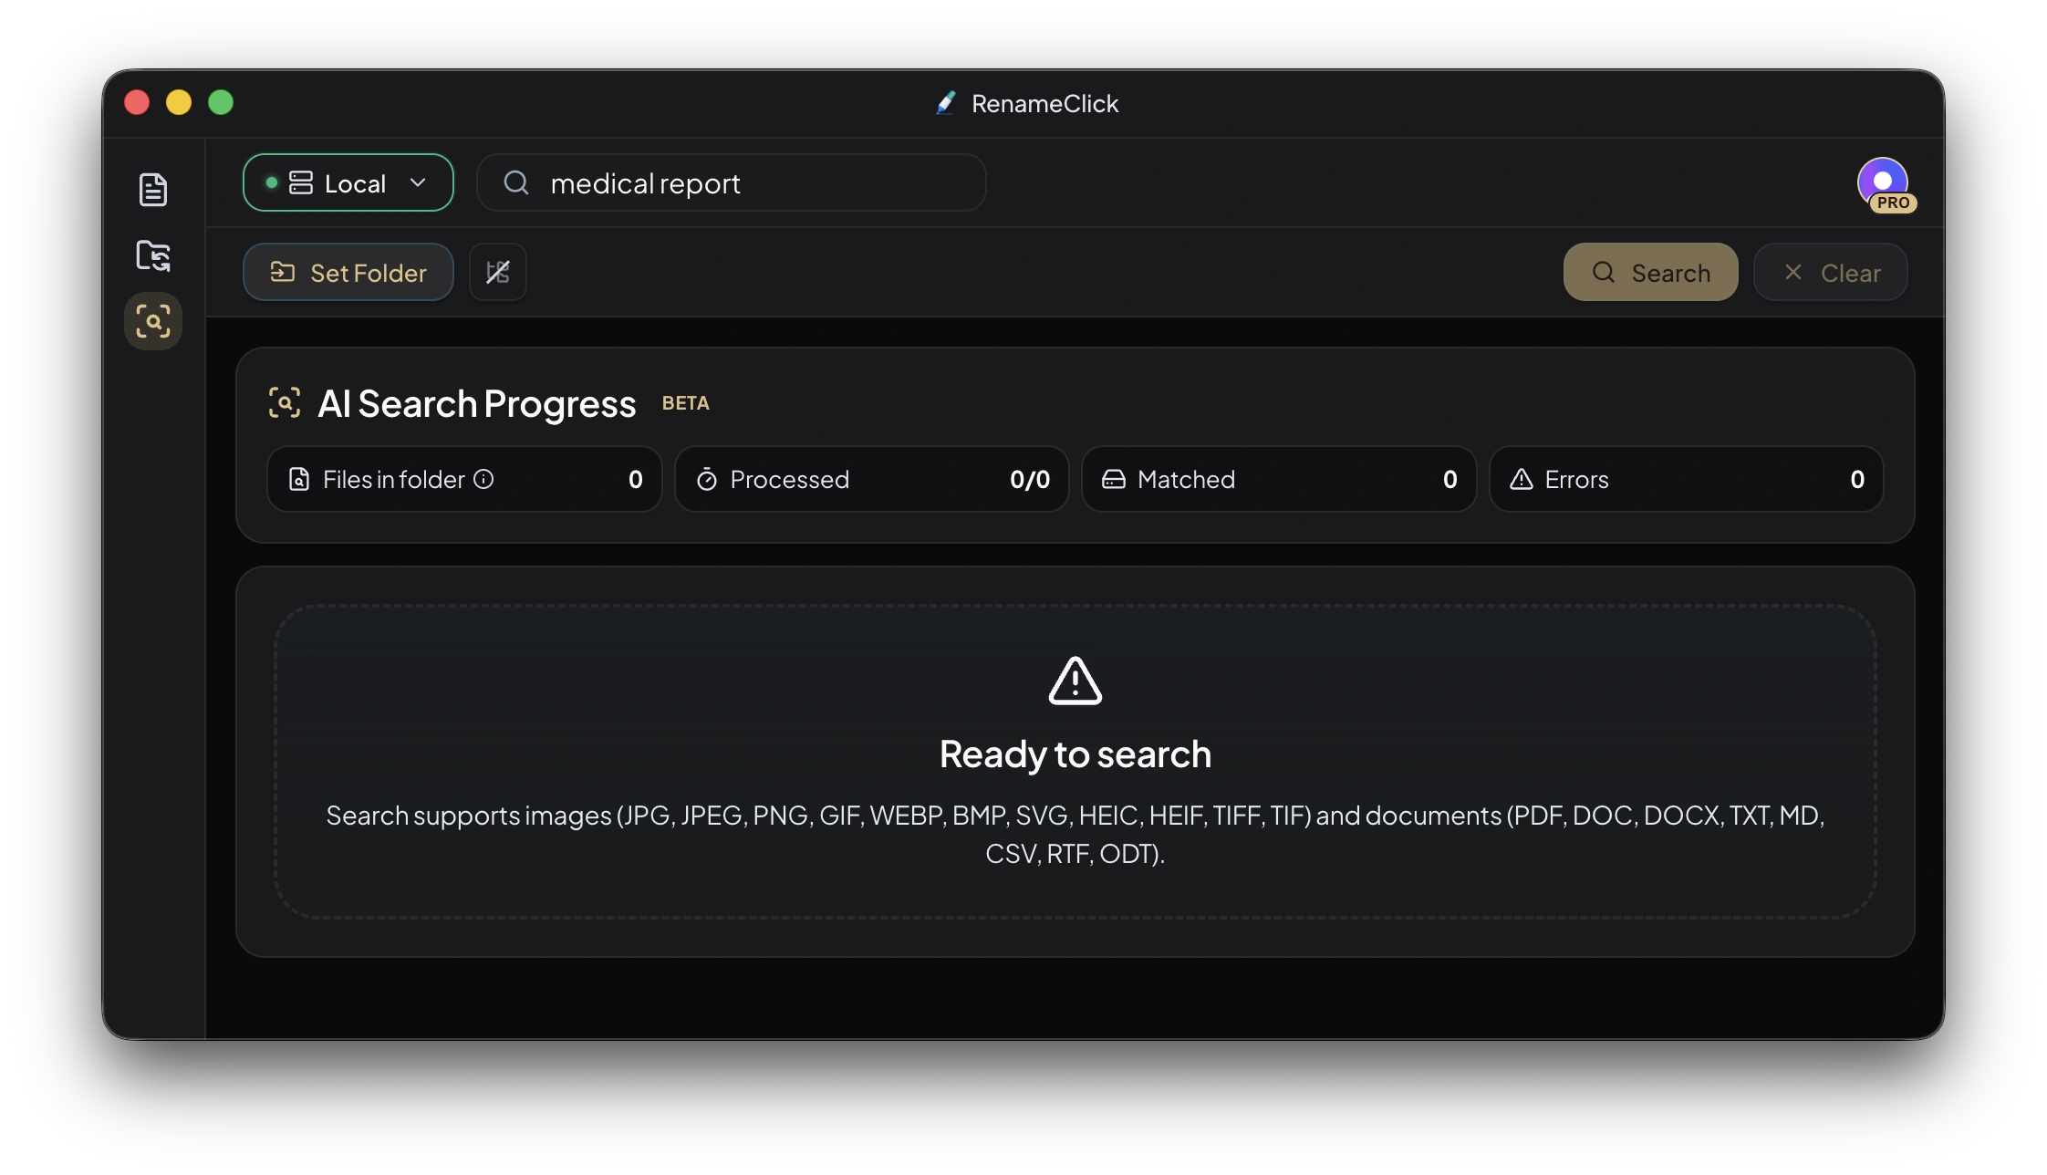
Task: Select the document rename icon in the sidebar
Action: point(152,190)
